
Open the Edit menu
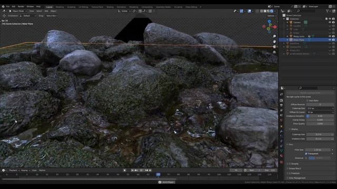[14, 7]
